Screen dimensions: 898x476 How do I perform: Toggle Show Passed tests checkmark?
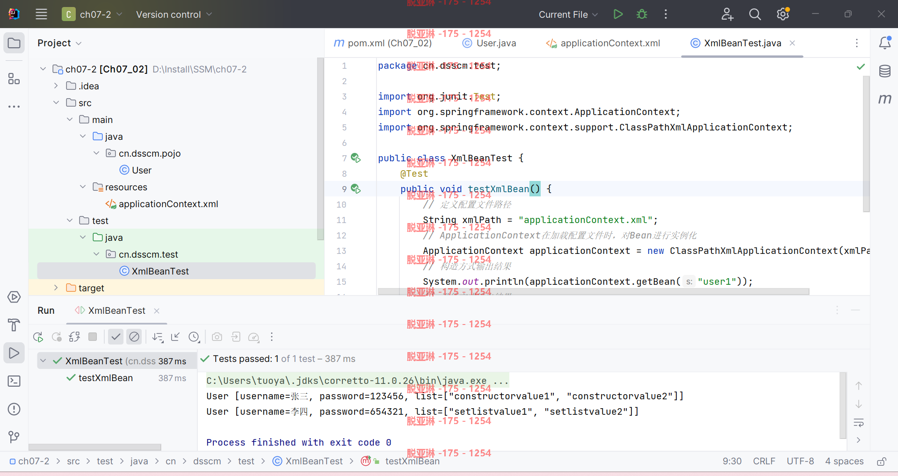(x=116, y=337)
